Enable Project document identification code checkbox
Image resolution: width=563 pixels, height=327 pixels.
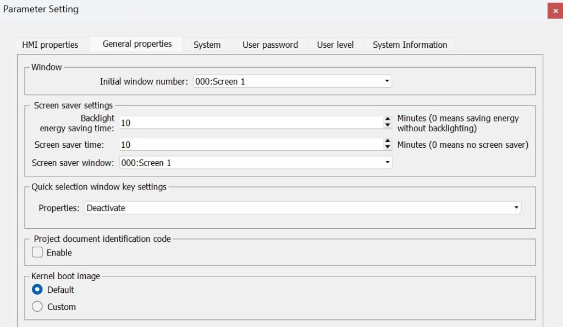pyautogui.click(x=37, y=252)
